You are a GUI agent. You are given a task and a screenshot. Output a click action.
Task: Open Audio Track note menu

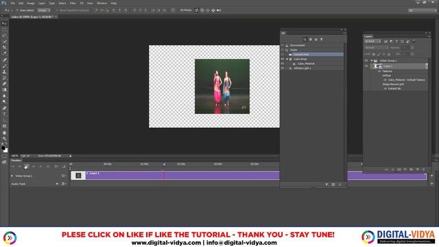tap(64, 184)
